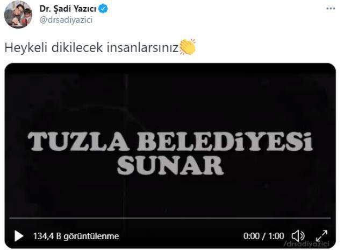Click the clapping hands emoji

click(x=188, y=47)
